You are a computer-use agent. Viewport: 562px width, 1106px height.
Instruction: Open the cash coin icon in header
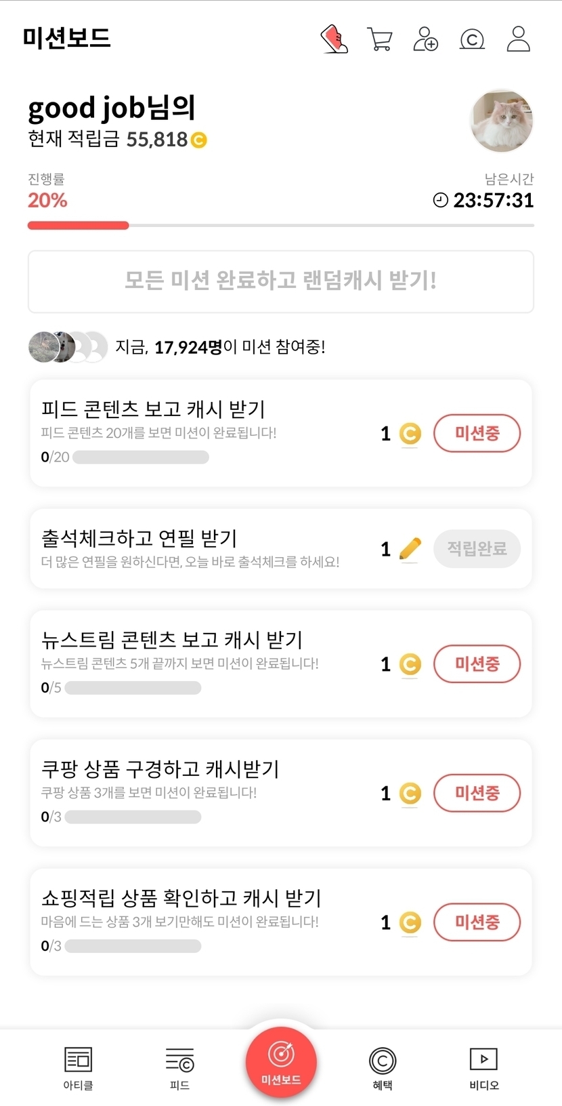[x=472, y=39]
